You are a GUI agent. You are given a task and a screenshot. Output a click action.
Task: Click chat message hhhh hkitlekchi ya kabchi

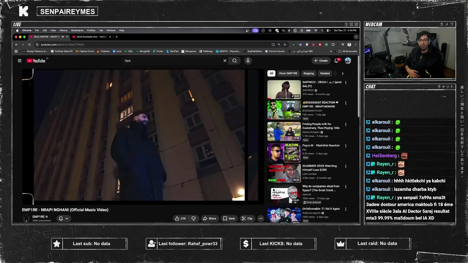tap(419, 181)
